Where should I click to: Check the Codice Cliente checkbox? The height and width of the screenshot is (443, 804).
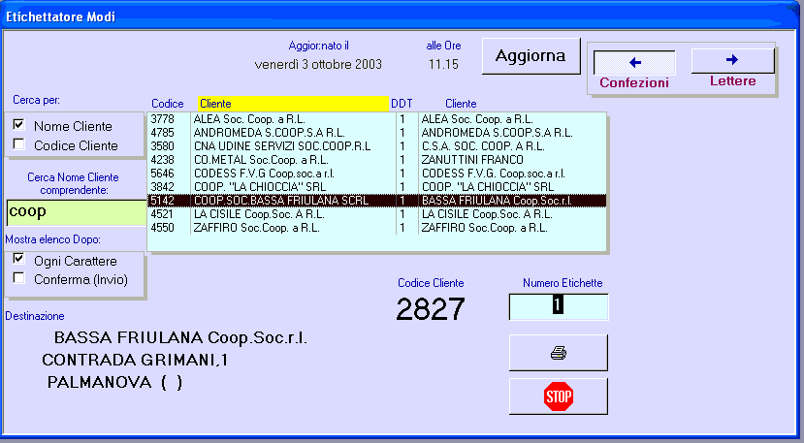[x=19, y=144]
